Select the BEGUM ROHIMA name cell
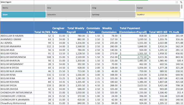This screenshot has width=184, height=105. [x=17, y=82]
